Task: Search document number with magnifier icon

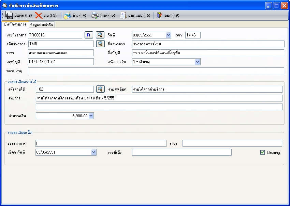Action: pyautogui.click(x=100, y=35)
